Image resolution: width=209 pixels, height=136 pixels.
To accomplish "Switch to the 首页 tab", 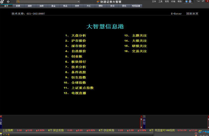I will click(6, 6).
